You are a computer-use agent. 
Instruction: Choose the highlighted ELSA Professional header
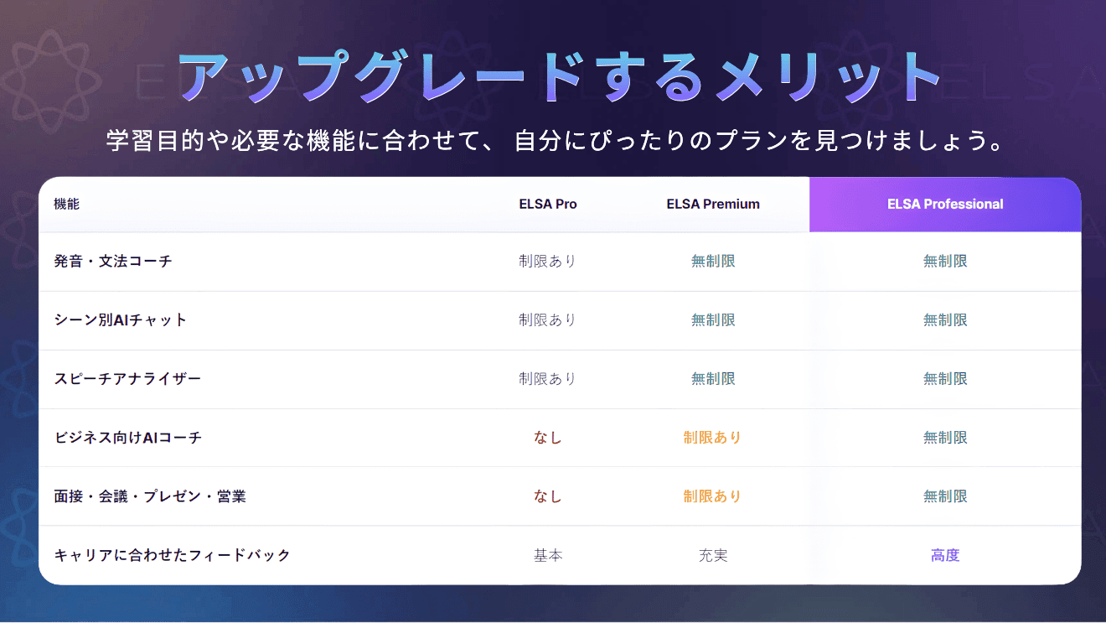click(x=945, y=204)
